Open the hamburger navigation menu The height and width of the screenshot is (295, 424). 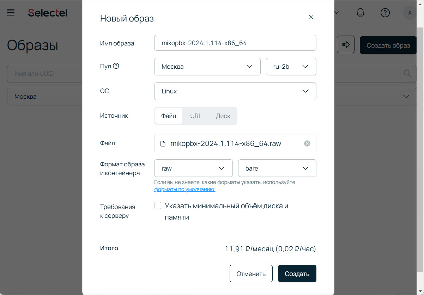click(x=11, y=13)
